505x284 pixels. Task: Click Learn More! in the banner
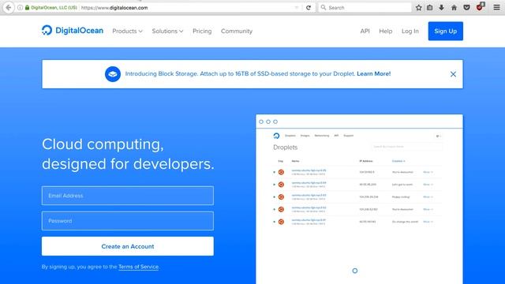(x=373, y=73)
